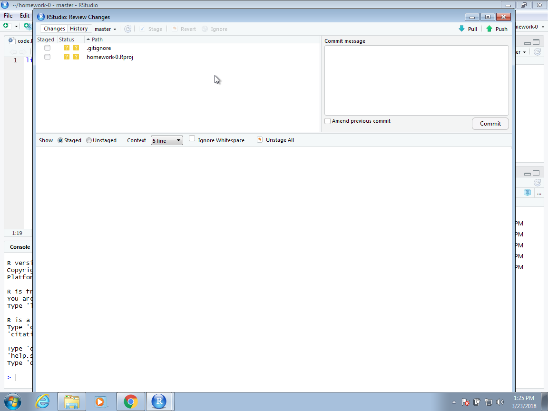Open the Context 5 line dropdown
The height and width of the screenshot is (411, 548).
166,140
